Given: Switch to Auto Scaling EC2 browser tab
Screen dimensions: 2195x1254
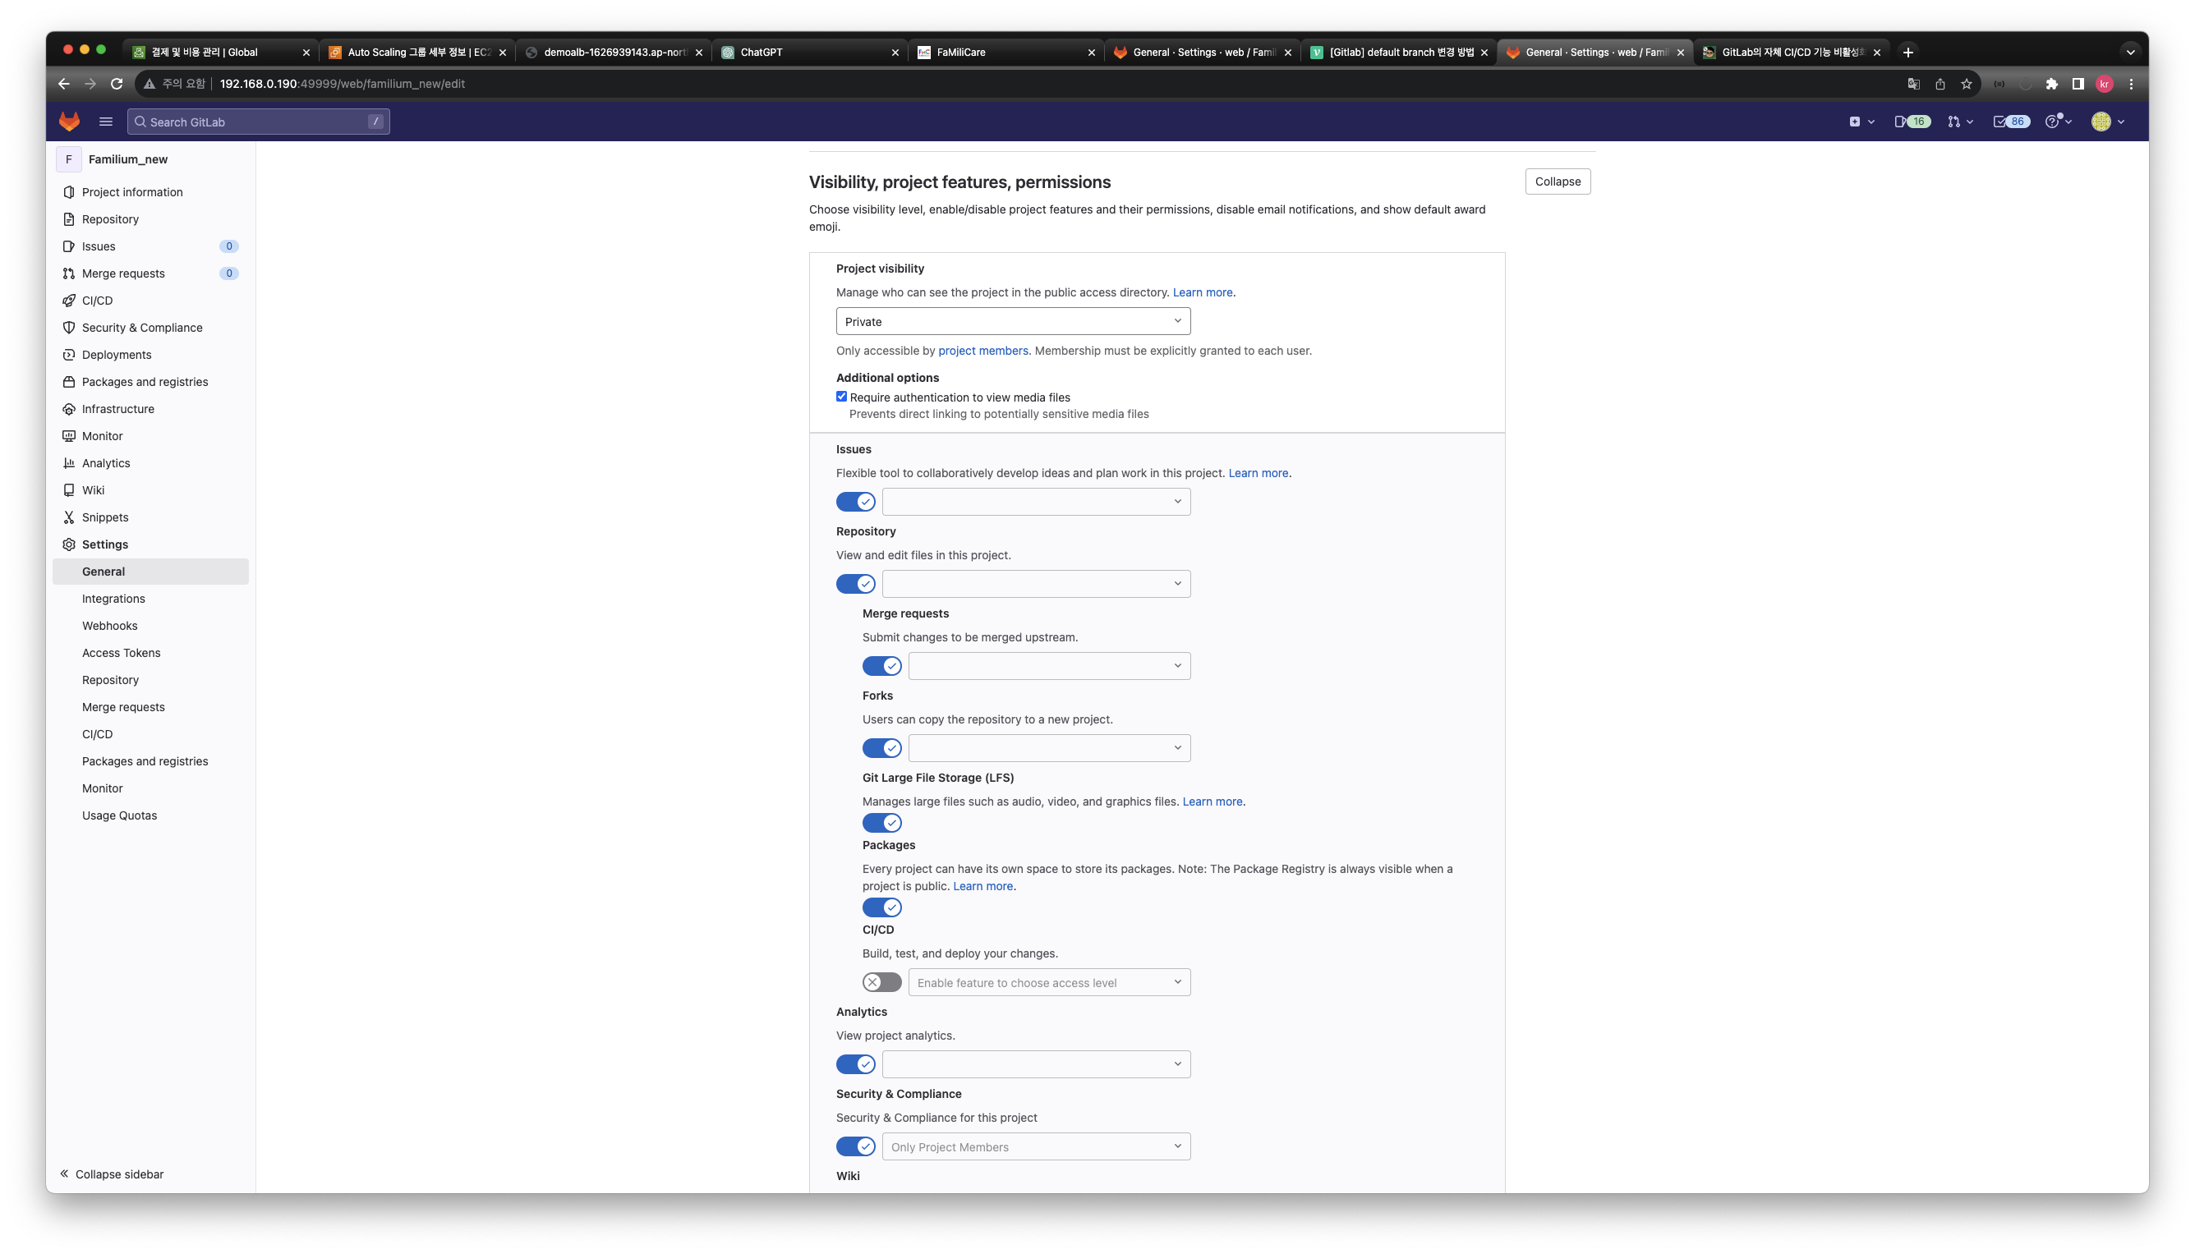Looking at the screenshot, I should pyautogui.click(x=417, y=52).
